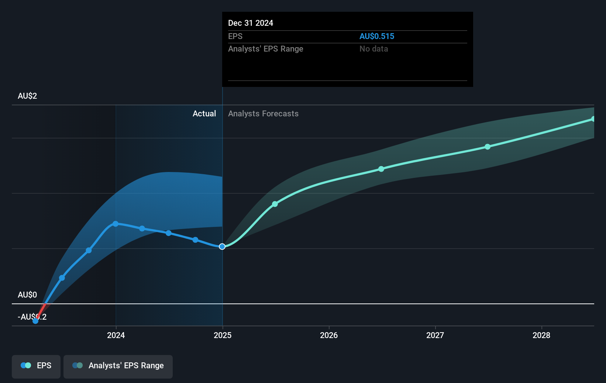Click the No data value in tooltip
The image size is (606, 383).
coord(374,49)
